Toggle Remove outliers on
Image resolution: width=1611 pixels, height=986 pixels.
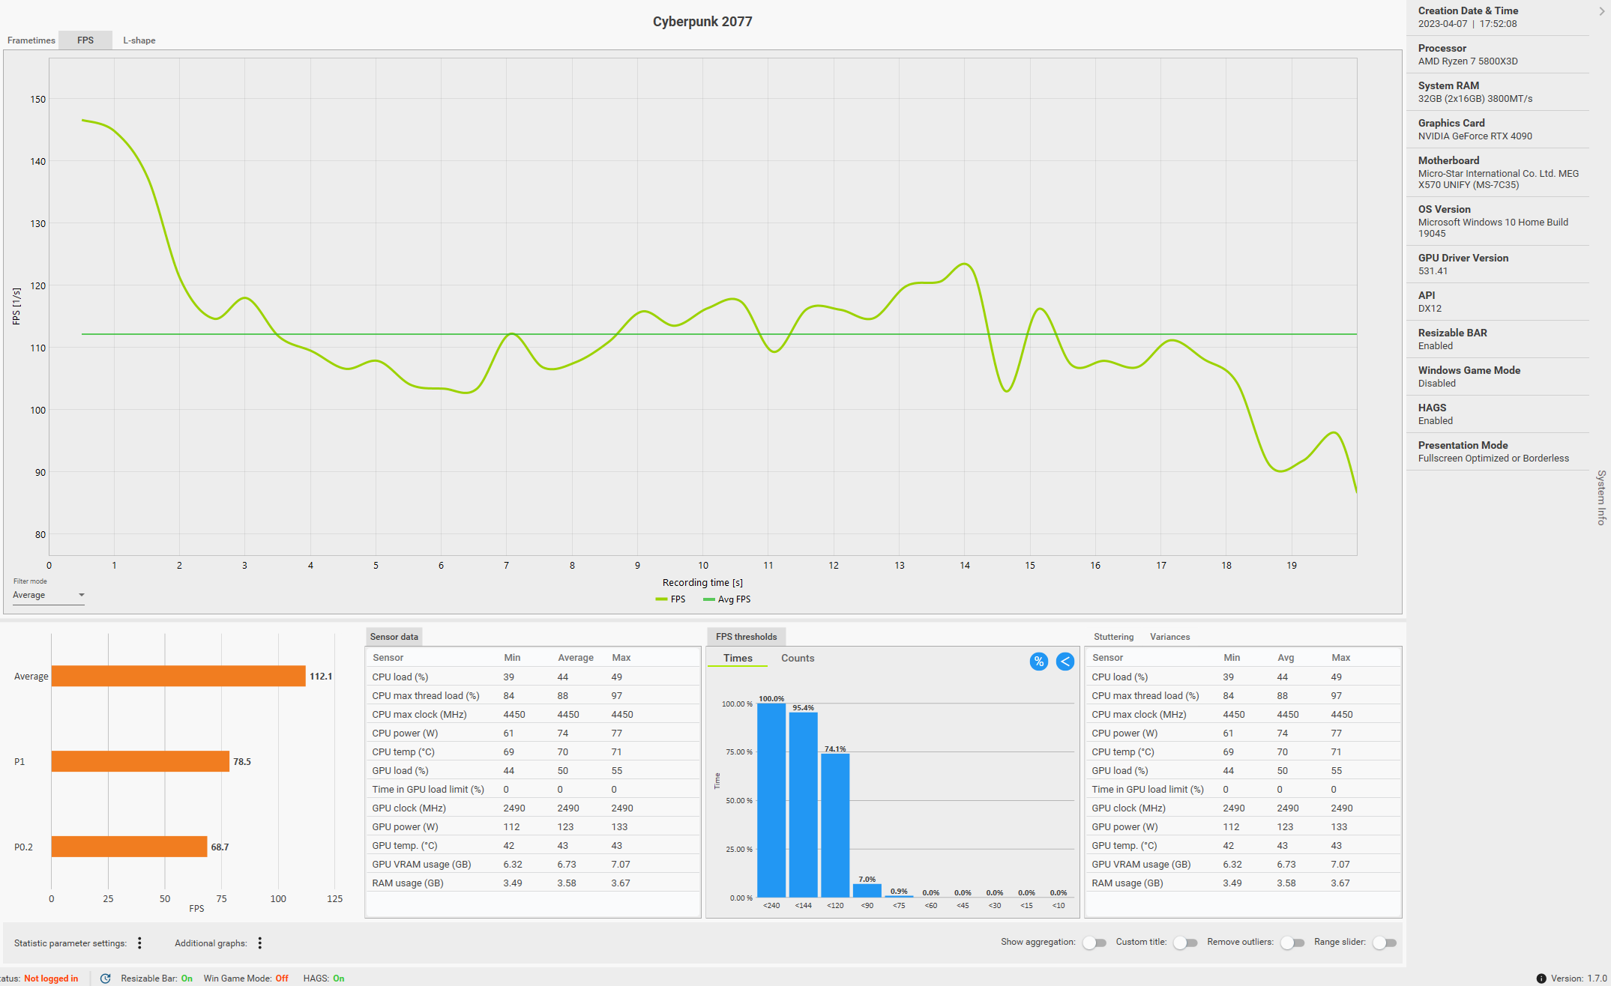click(x=1292, y=943)
